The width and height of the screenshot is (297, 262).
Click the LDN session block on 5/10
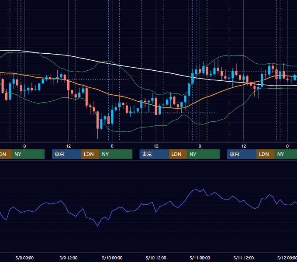pyautogui.click(x=178, y=154)
